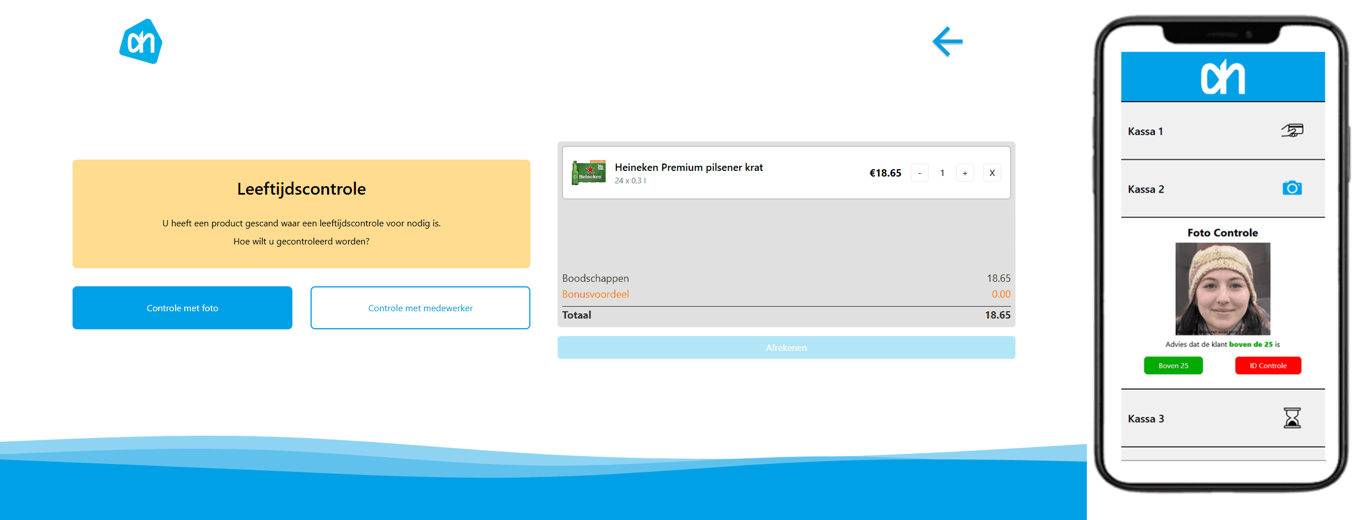This screenshot has height=520, width=1360.
Task: Open the Kassa 1 row
Action: (1190, 131)
